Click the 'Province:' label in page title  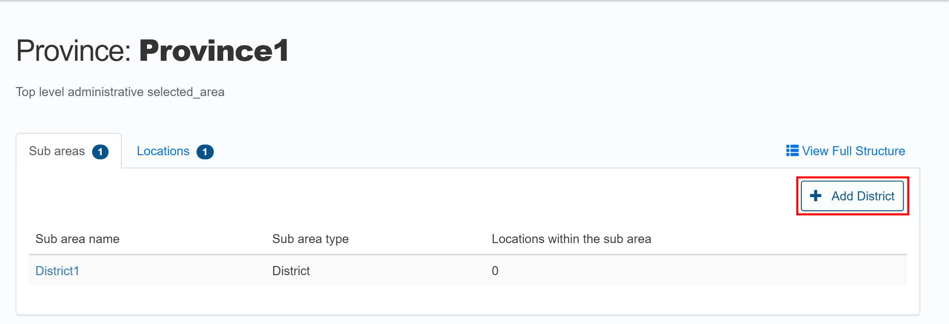click(73, 51)
